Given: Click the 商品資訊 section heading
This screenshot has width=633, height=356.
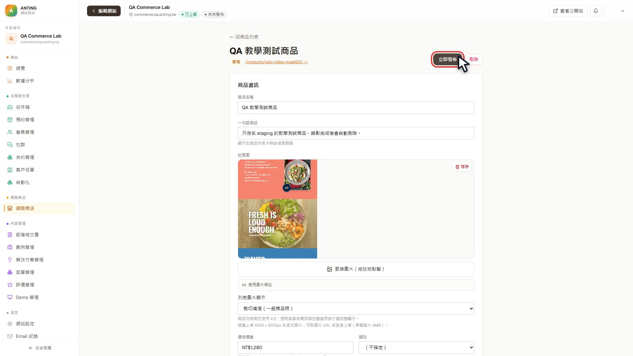Looking at the screenshot, I should click(x=248, y=85).
